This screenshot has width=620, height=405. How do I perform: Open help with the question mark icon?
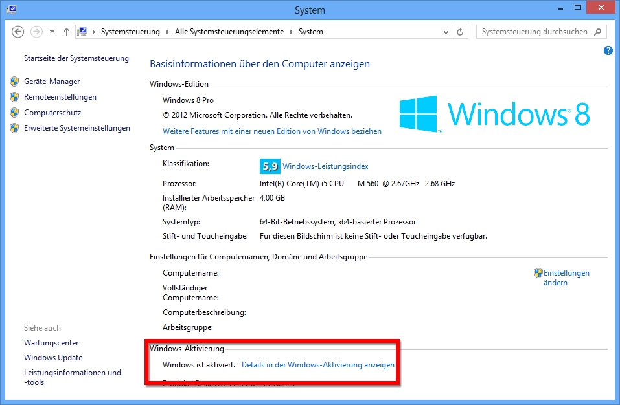pyautogui.click(x=608, y=50)
